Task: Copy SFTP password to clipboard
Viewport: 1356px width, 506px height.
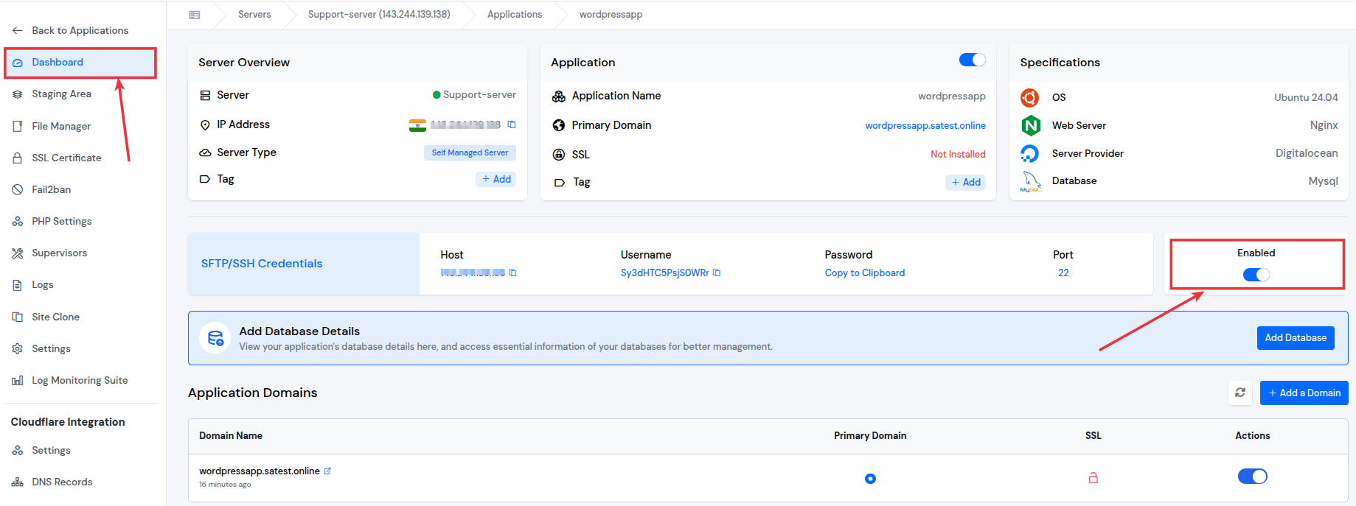Action: 864,273
